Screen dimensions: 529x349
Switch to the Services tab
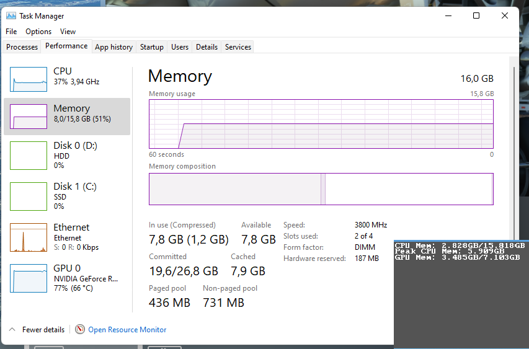tap(238, 47)
